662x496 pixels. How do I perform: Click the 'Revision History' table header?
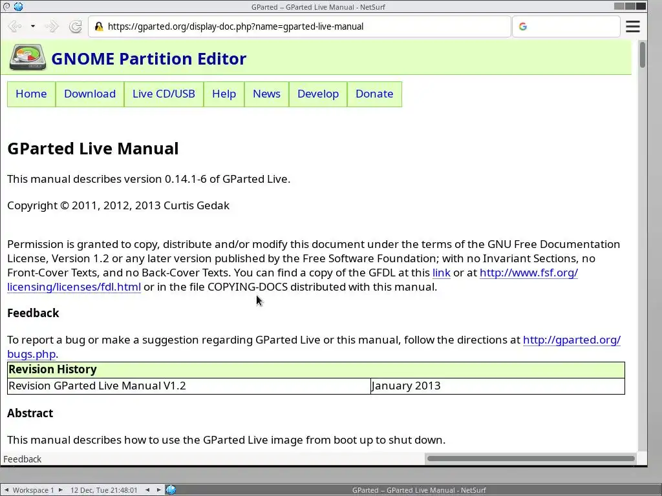tap(315, 369)
